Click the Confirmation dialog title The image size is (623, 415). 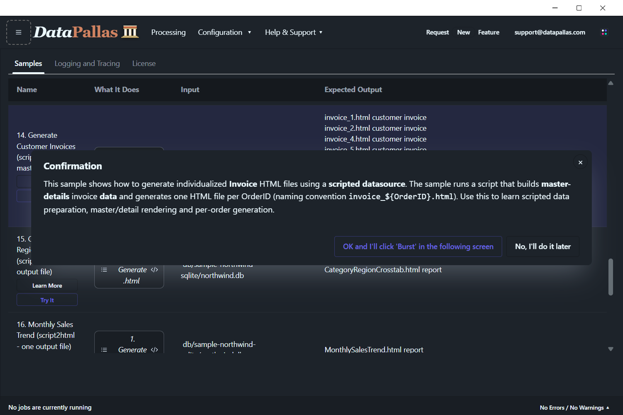[73, 166]
